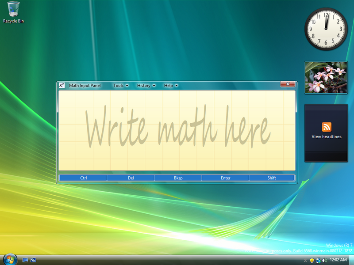Click the View headlines link
This screenshot has width=354, height=265.
(327, 136)
